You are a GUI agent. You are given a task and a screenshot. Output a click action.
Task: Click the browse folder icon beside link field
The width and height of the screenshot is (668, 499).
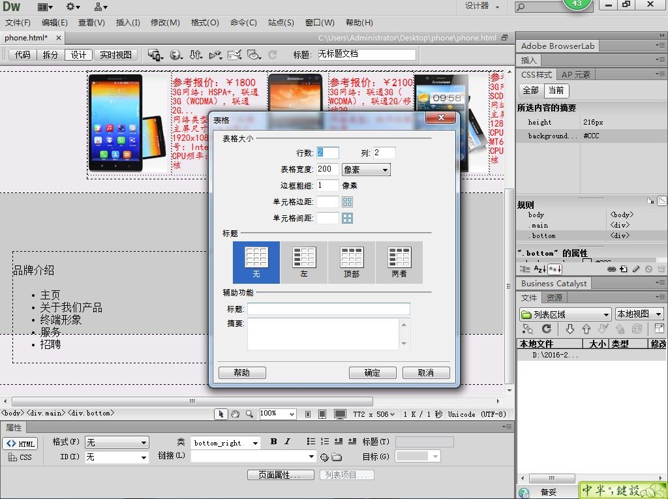pos(337,457)
